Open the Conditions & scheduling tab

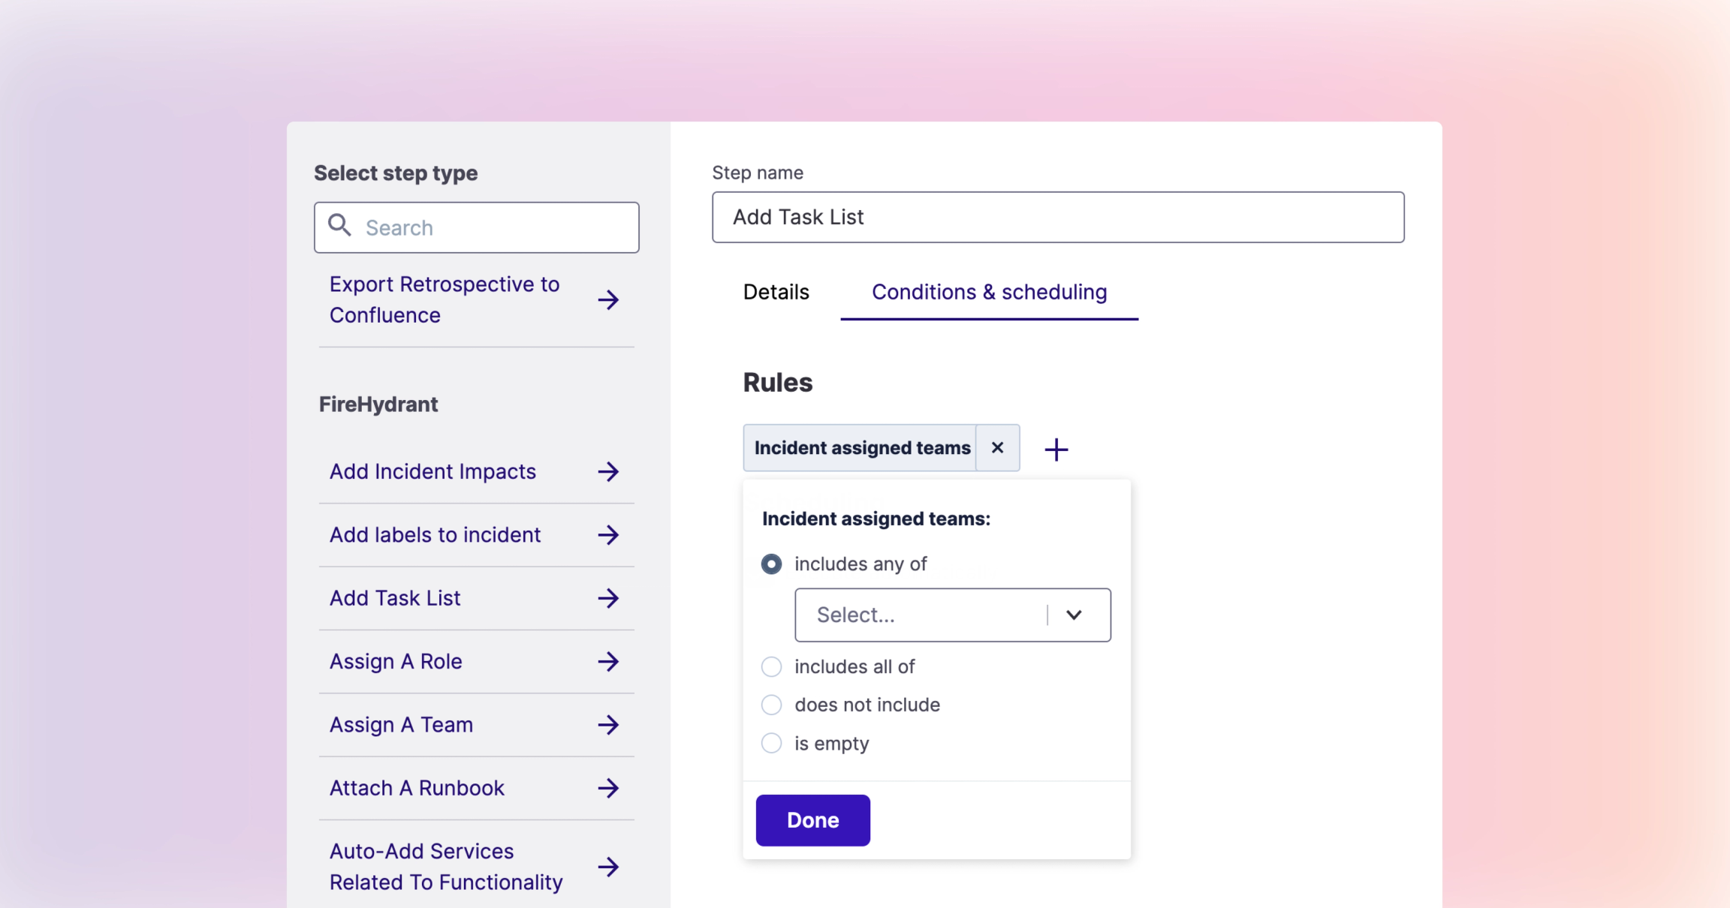coord(989,292)
